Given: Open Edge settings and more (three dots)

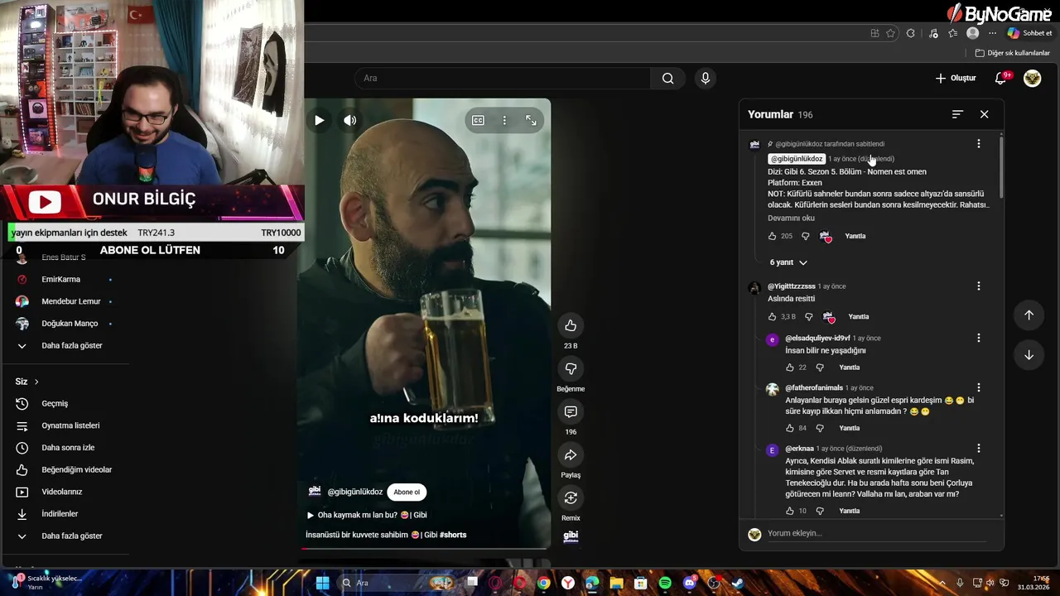Looking at the screenshot, I should [x=992, y=33].
